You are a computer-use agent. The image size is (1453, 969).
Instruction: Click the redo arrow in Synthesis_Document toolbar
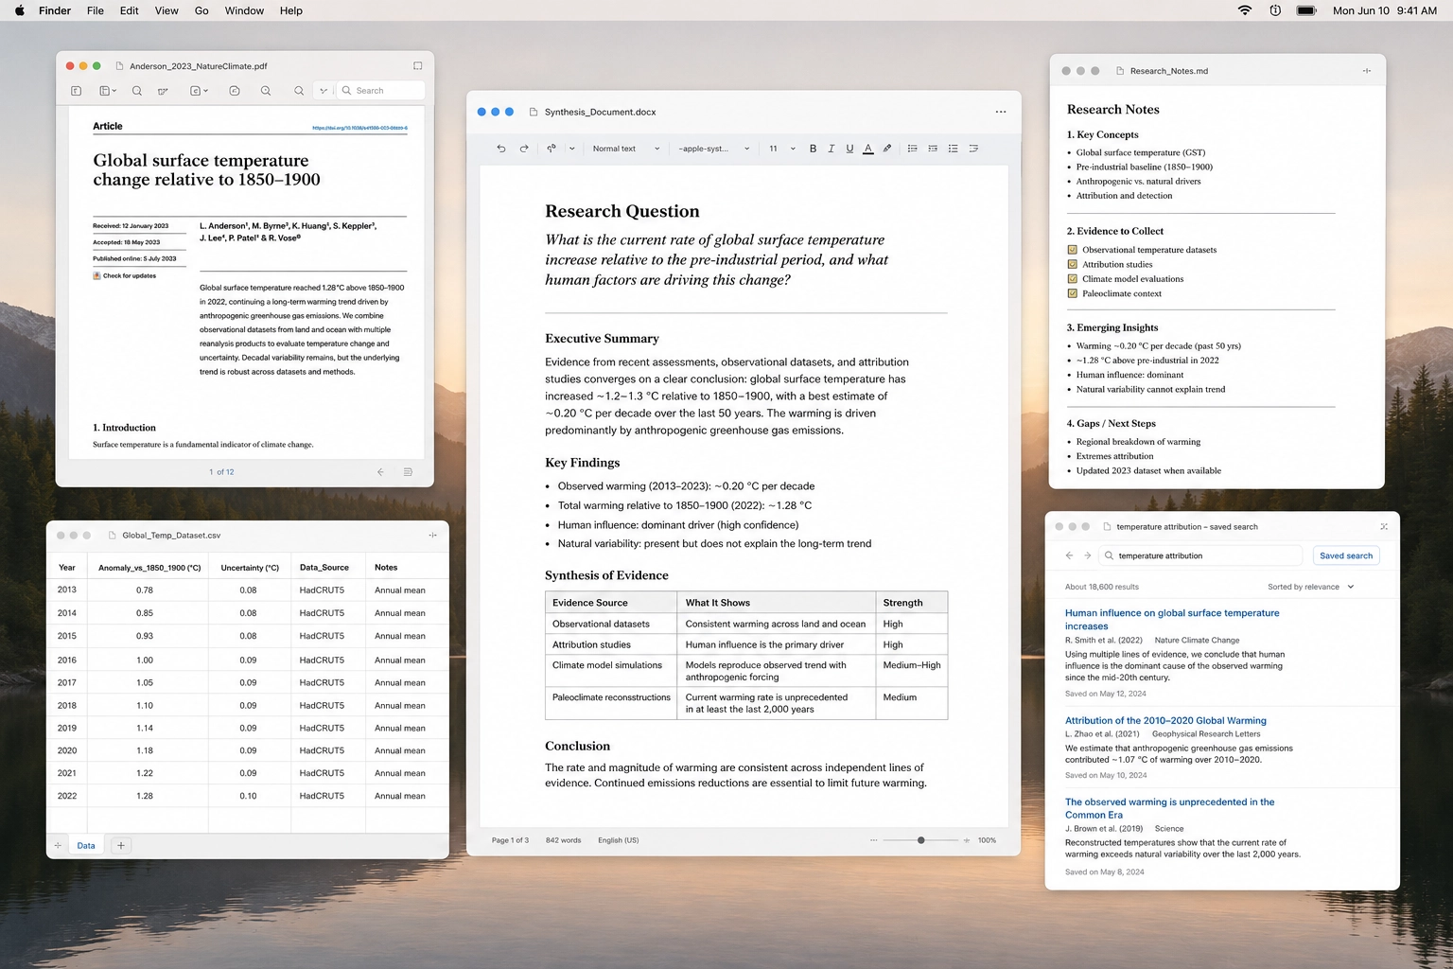524,149
